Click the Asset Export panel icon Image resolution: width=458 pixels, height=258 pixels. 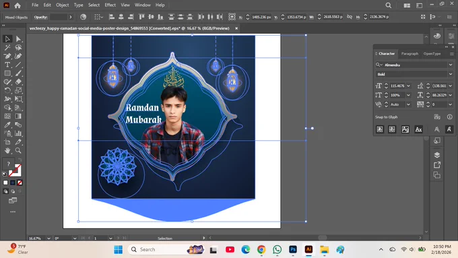[437, 165]
